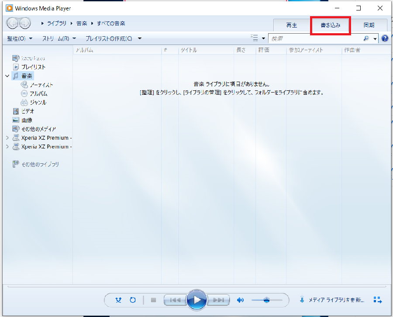Go back with the round Back arrow button

(x=12, y=24)
